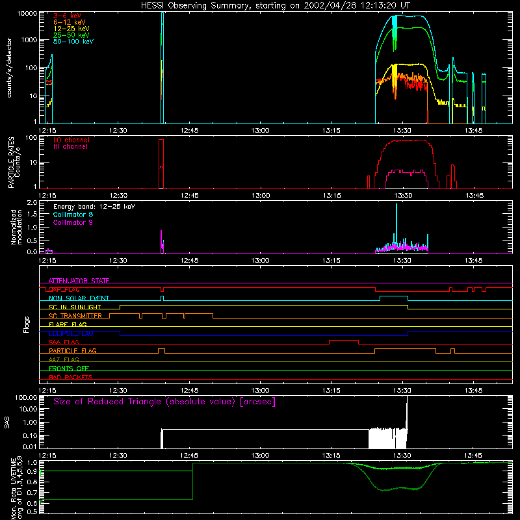Click the 13:30 tick under the modulation plot
Viewport: 520px width, 520px height.
[x=402, y=261]
